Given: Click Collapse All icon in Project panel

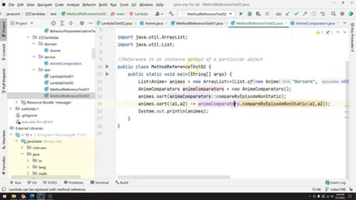Looking at the screenshot, I should 71,23.
